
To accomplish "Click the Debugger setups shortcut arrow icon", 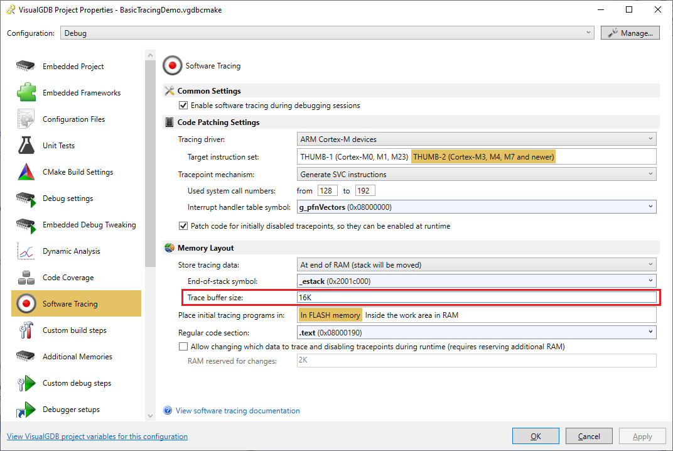I will [x=26, y=410].
